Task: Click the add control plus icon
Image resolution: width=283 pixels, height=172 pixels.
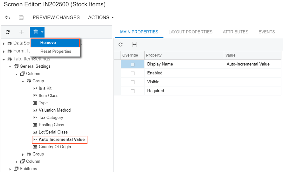Action: coord(22,32)
